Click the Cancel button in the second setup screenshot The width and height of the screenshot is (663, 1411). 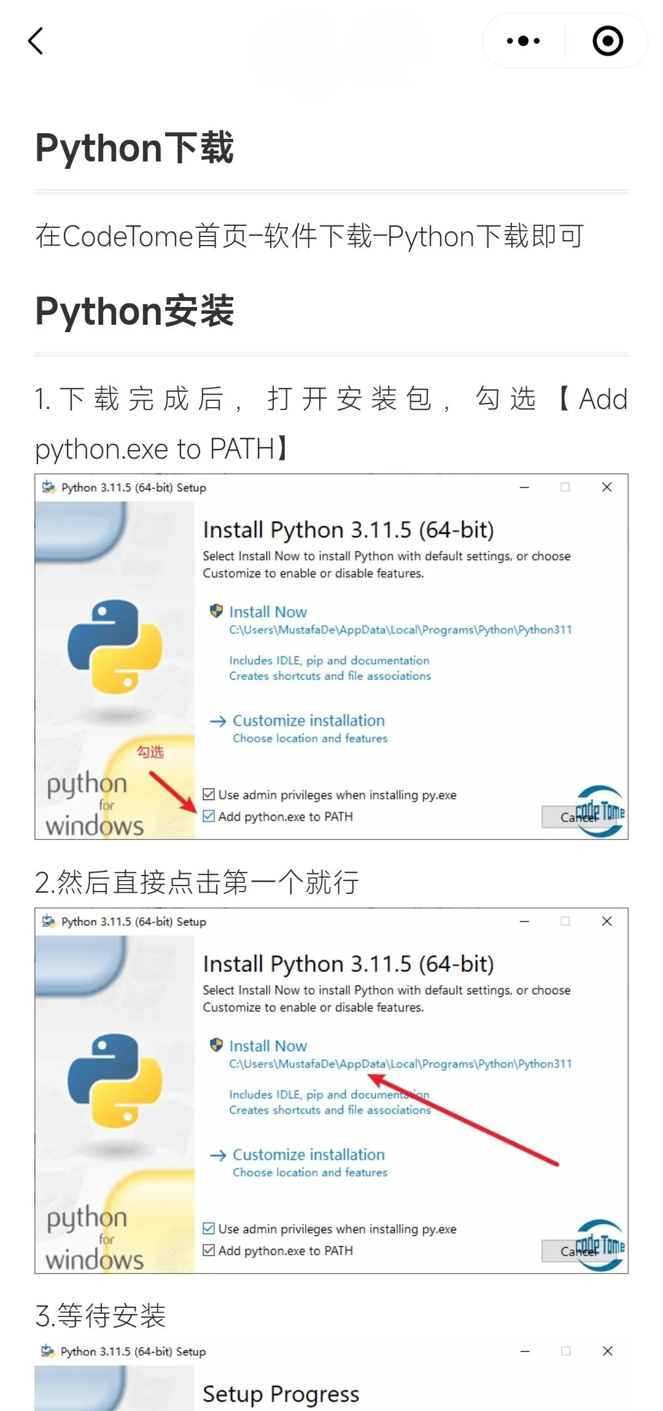tap(580, 1251)
